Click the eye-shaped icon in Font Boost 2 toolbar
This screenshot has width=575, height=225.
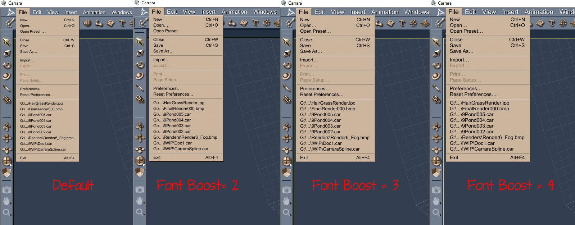coord(244,23)
